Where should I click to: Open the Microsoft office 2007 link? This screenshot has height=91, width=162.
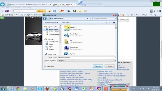105,72
